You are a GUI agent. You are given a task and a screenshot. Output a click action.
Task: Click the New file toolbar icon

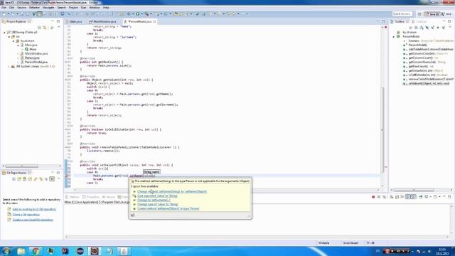pos(4,14)
